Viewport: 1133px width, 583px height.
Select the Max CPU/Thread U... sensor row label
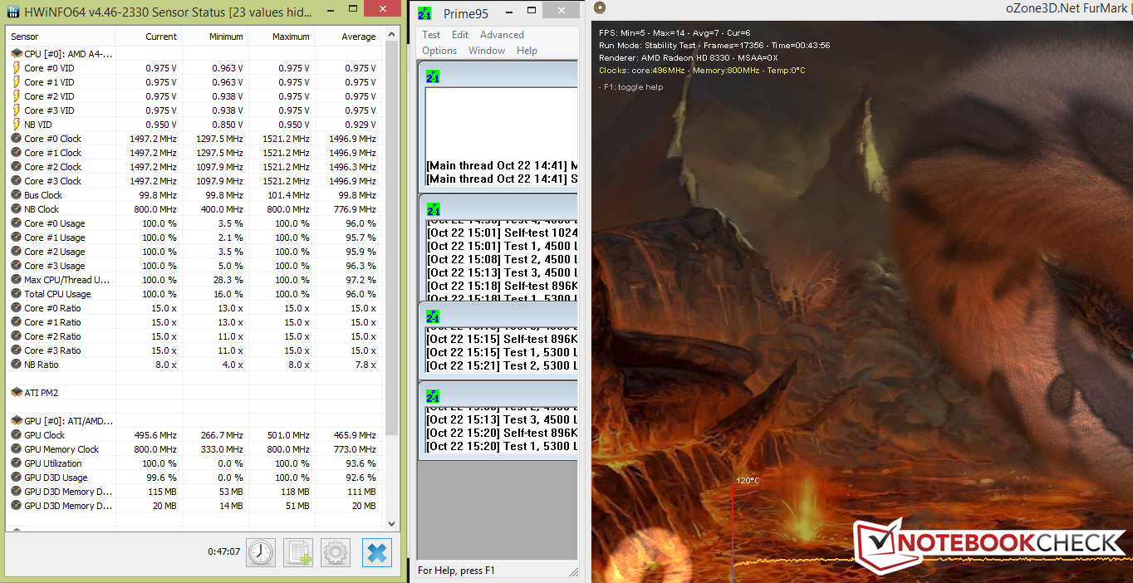tap(67, 280)
